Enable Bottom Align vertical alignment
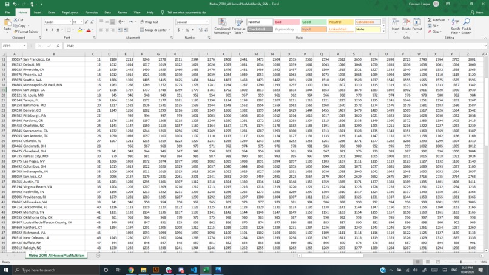 (x=113, y=22)
